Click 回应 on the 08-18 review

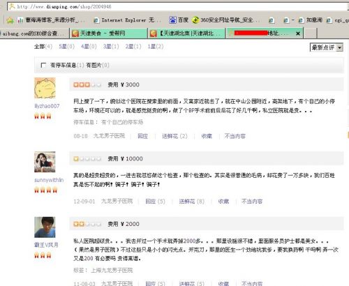coord(142,136)
